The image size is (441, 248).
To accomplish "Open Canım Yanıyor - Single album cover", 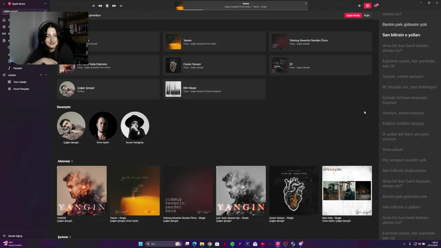I will point(294,191).
